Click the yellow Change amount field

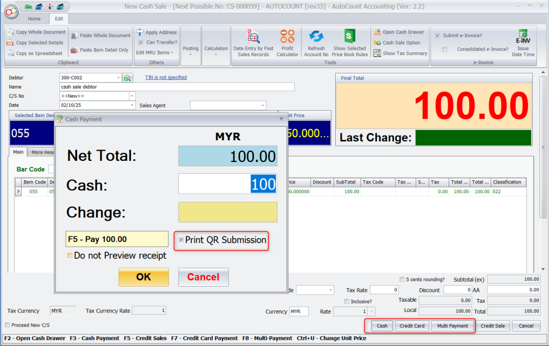click(227, 213)
